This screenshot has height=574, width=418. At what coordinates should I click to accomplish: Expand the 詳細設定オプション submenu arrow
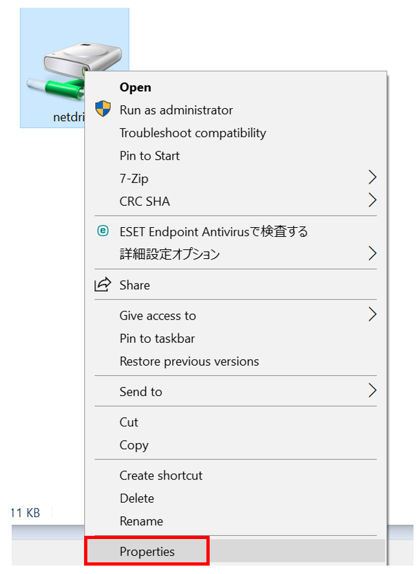click(x=372, y=253)
